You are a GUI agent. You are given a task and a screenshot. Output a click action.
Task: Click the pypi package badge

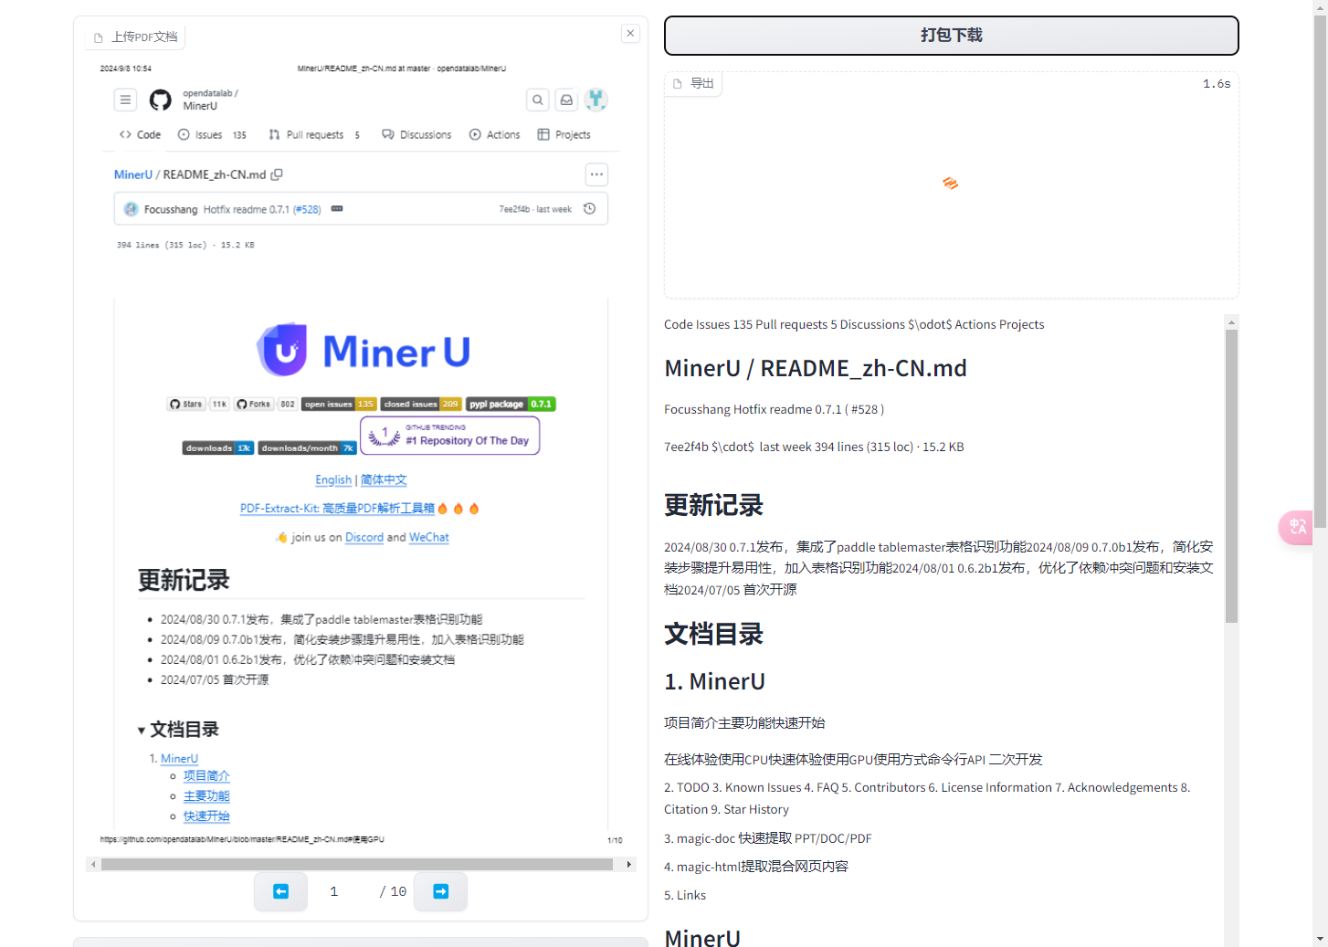[x=511, y=404]
